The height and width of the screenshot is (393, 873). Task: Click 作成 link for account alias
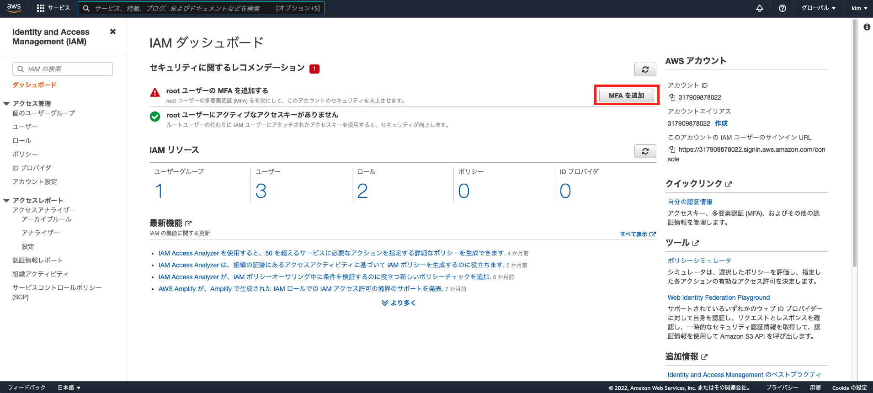coord(721,123)
